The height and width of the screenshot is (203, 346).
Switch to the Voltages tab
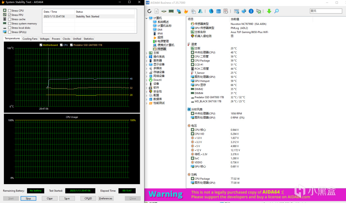click(x=45, y=39)
